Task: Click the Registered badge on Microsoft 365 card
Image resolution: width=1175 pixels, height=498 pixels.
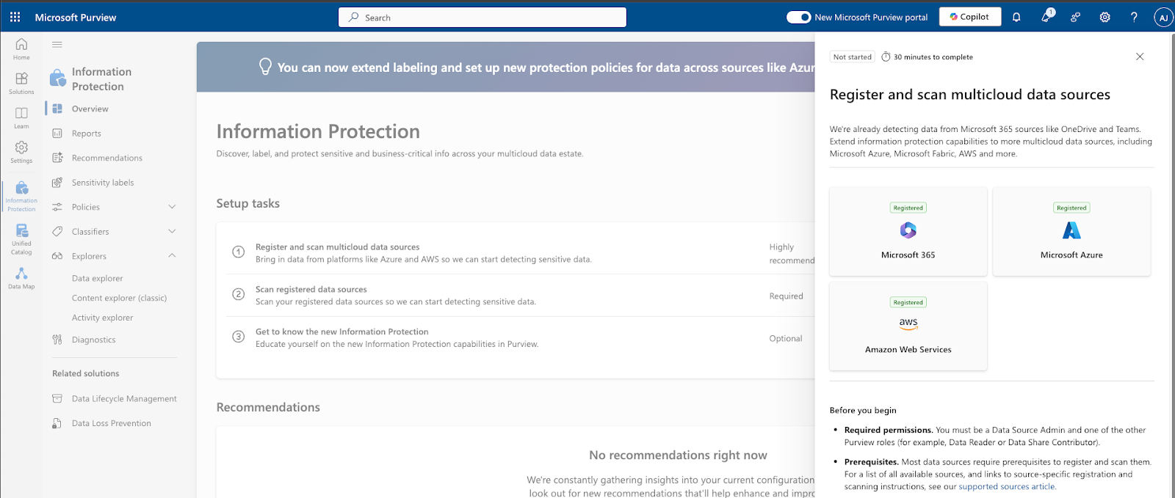Action: point(908,208)
